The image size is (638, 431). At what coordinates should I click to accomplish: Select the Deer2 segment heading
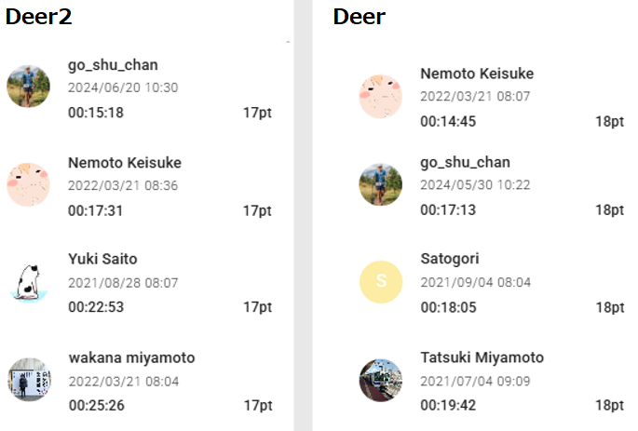pyautogui.click(x=38, y=17)
